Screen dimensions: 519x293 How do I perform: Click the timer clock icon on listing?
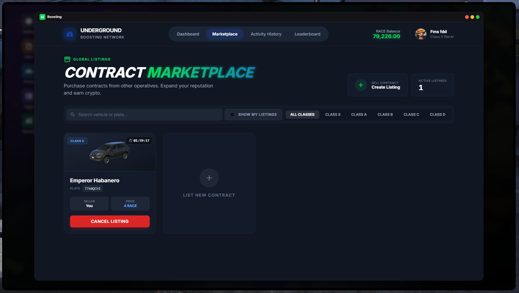tap(130, 141)
